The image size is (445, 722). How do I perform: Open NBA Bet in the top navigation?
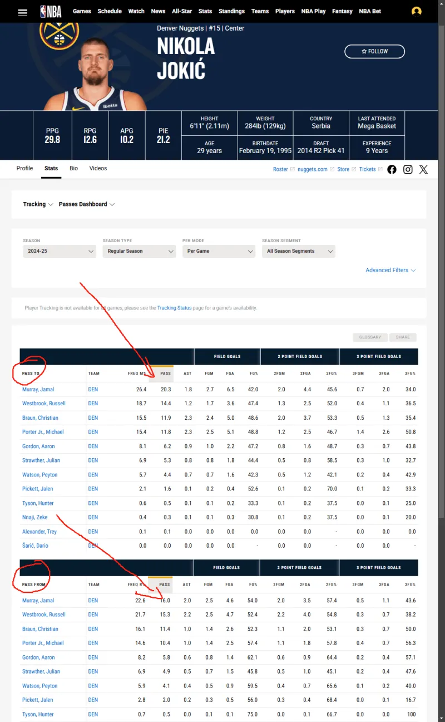click(370, 11)
